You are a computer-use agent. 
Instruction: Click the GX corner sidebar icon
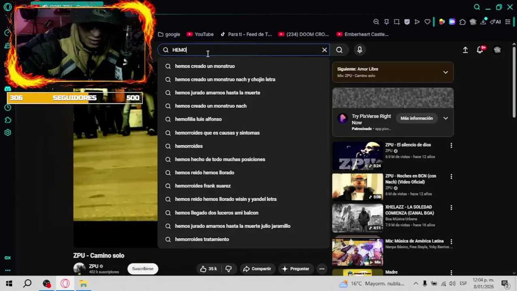tap(7, 258)
